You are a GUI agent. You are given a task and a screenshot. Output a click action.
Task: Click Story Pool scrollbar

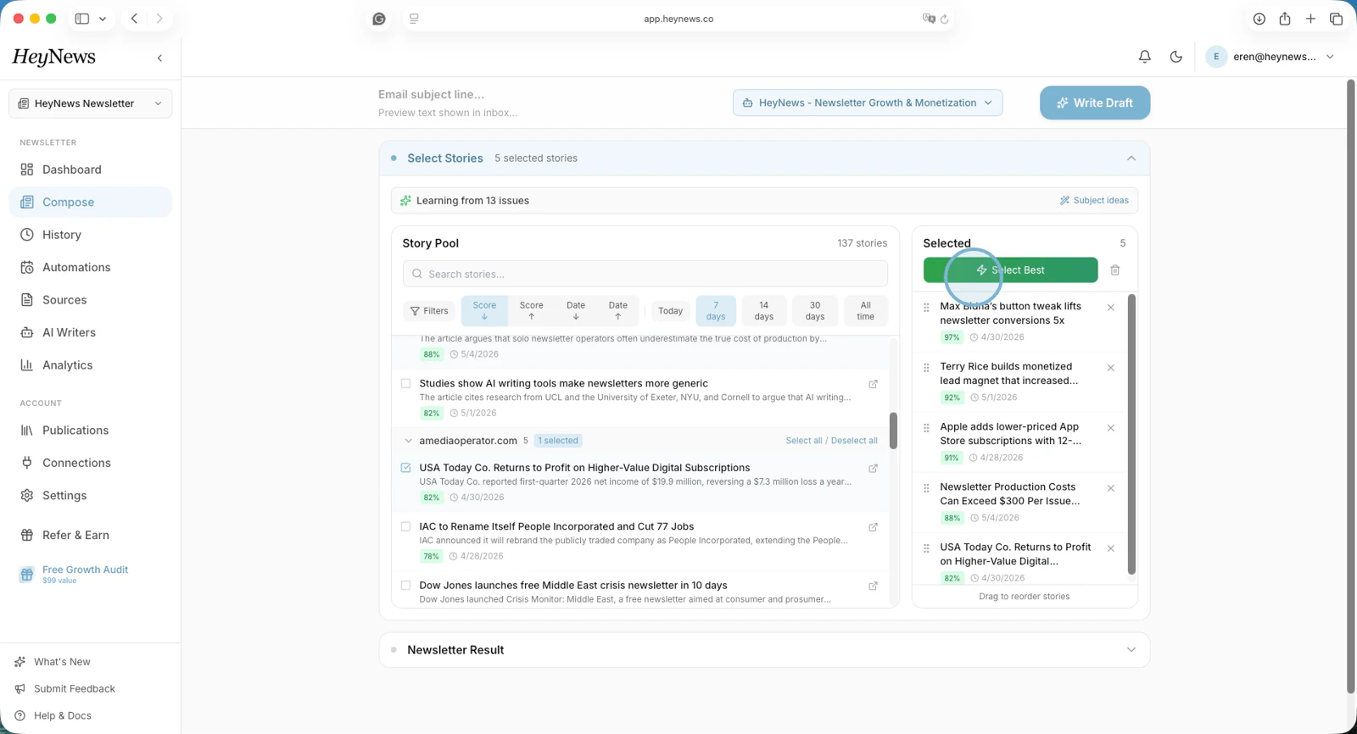(x=893, y=431)
